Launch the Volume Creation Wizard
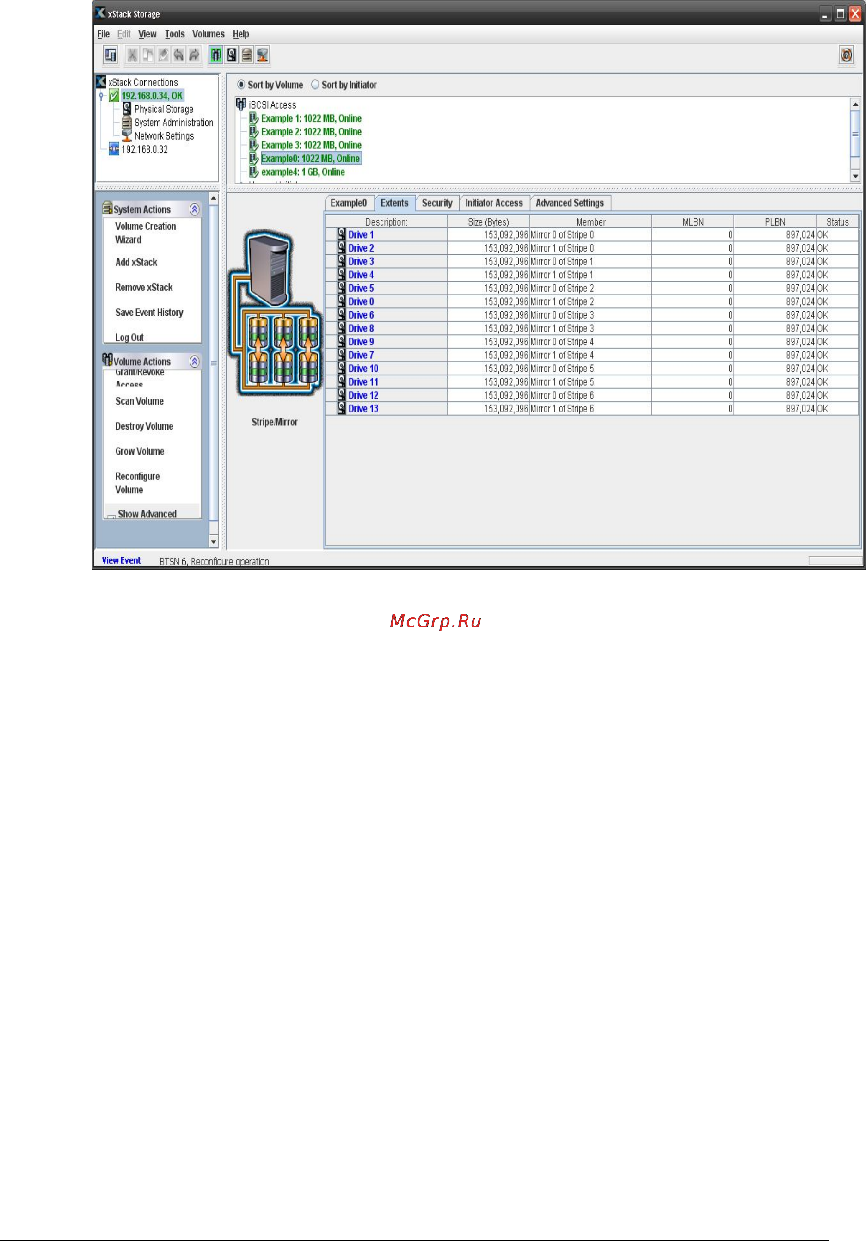Image resolution: width=866 pixels, height=1241 pixels. tap(146, 233)
